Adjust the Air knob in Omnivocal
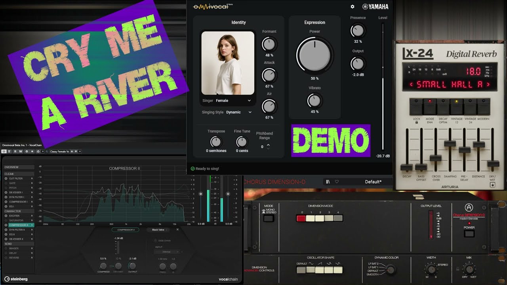The image size is (507, 285). coord(269,106)
